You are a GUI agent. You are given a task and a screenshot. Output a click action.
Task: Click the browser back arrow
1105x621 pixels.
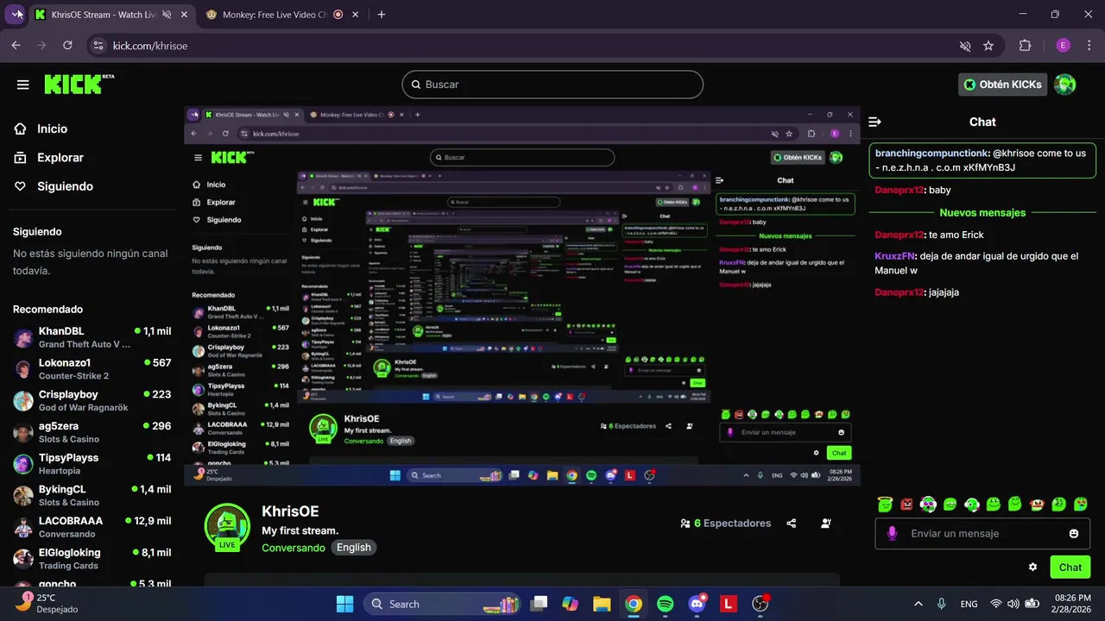pyautogui.click(x=16, y=46)
